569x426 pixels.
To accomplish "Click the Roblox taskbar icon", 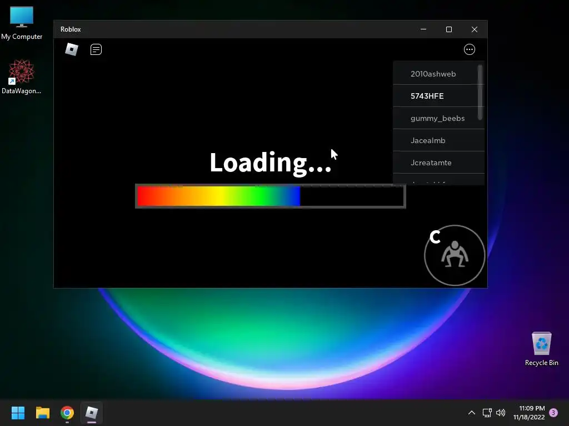I will tap(92, 413).
